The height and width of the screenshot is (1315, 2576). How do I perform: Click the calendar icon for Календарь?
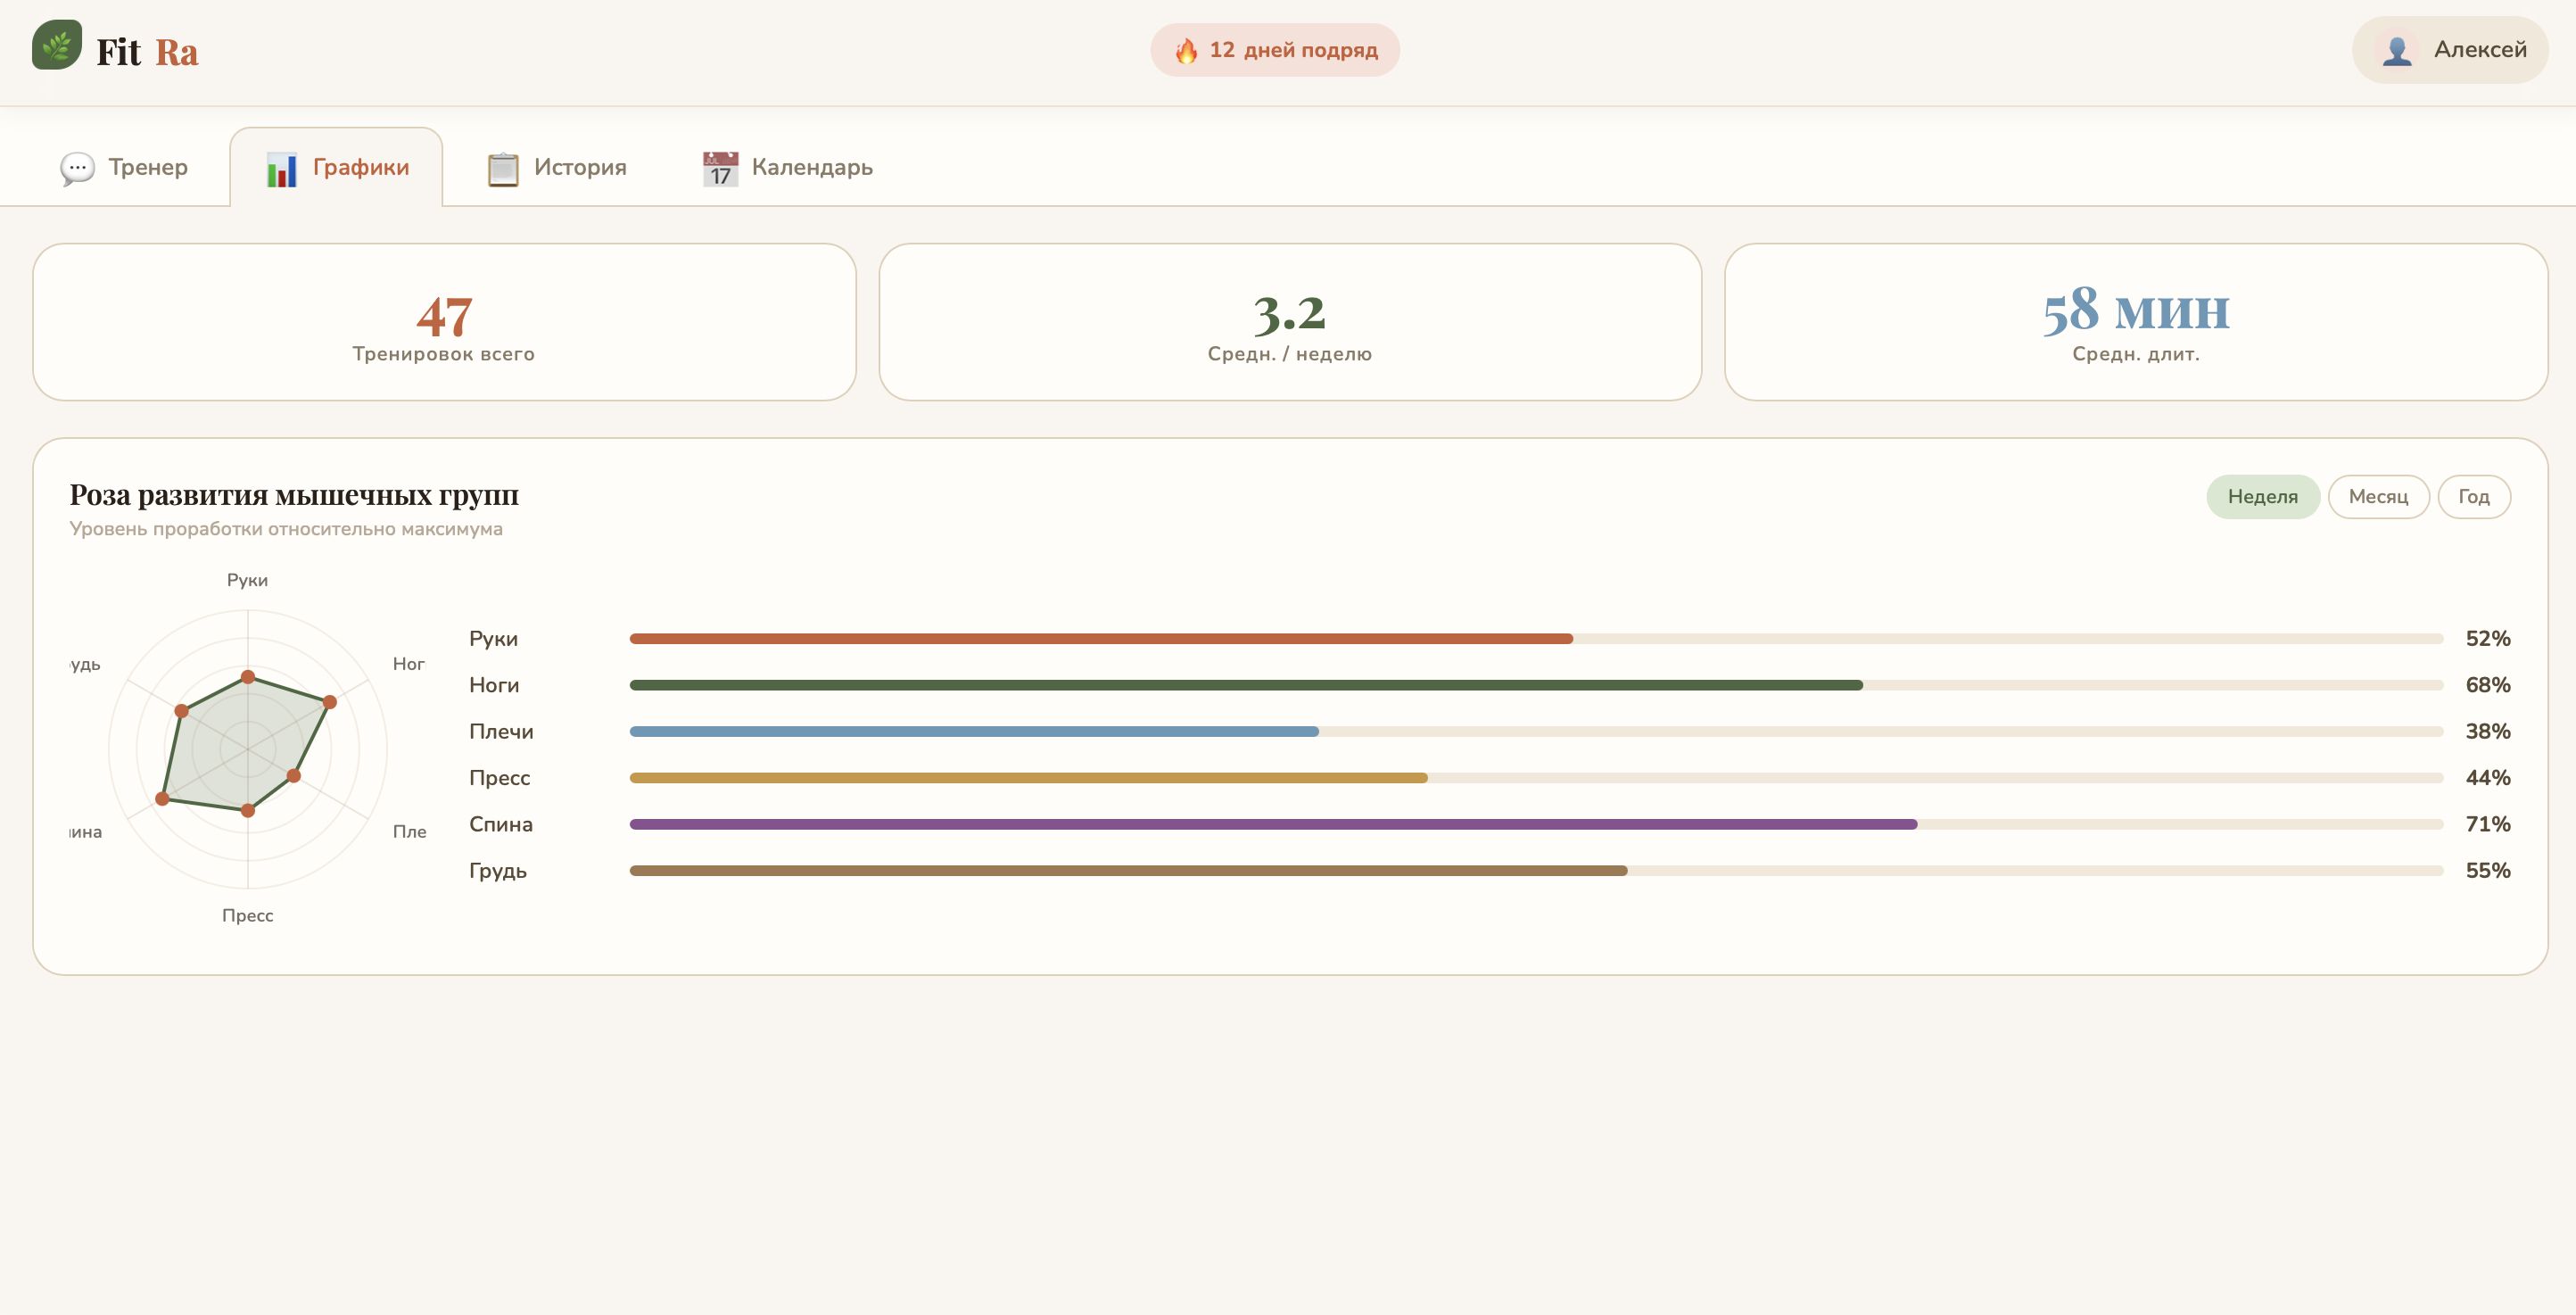(x=720, y=168)
